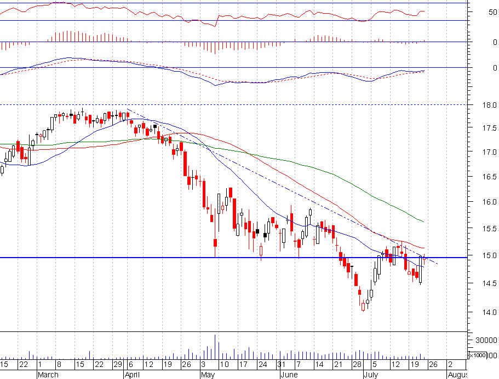Click the date label 21 on time axis
This screenshot has width=499, height=379.
[x=338, y=364]
